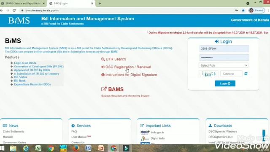Click Expenditure Report for DDOs
This screenshot has height=152, width=270.
point(32,84)
